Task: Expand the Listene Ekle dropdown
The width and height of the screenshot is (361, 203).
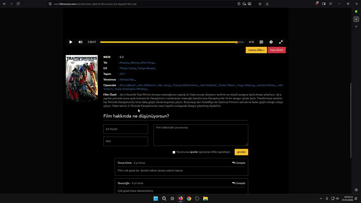Action: click(x=256, y=50)
